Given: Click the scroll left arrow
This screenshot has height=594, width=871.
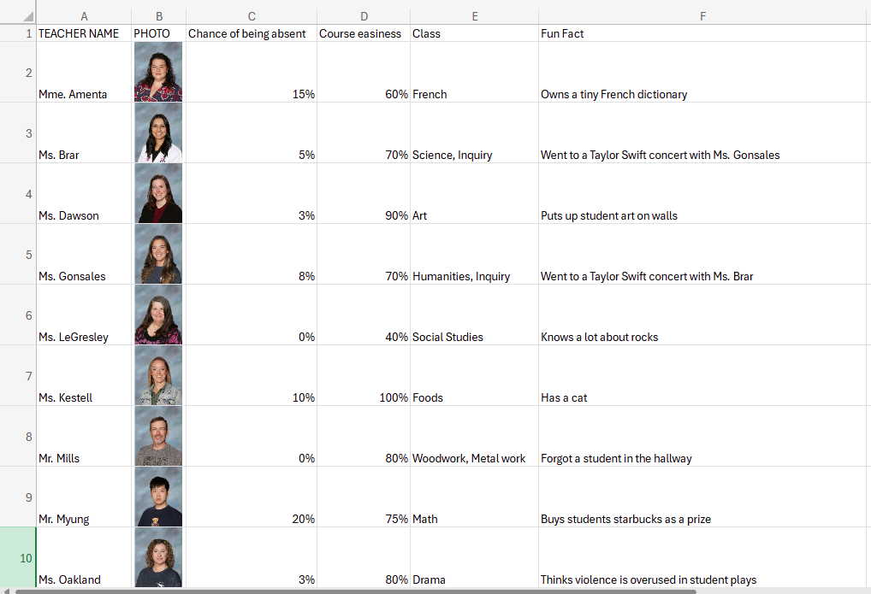Looking at the screenshot, I should tap(7, 591).
